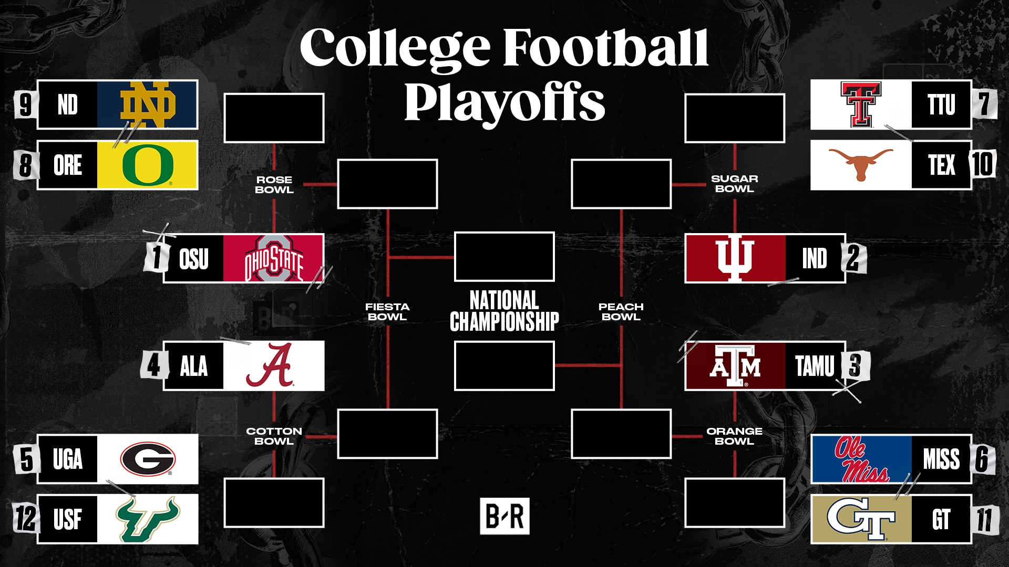Select the Texas A&M logo
The height and width of the screenshot is (567, 1009).
(x=735, y=366)
